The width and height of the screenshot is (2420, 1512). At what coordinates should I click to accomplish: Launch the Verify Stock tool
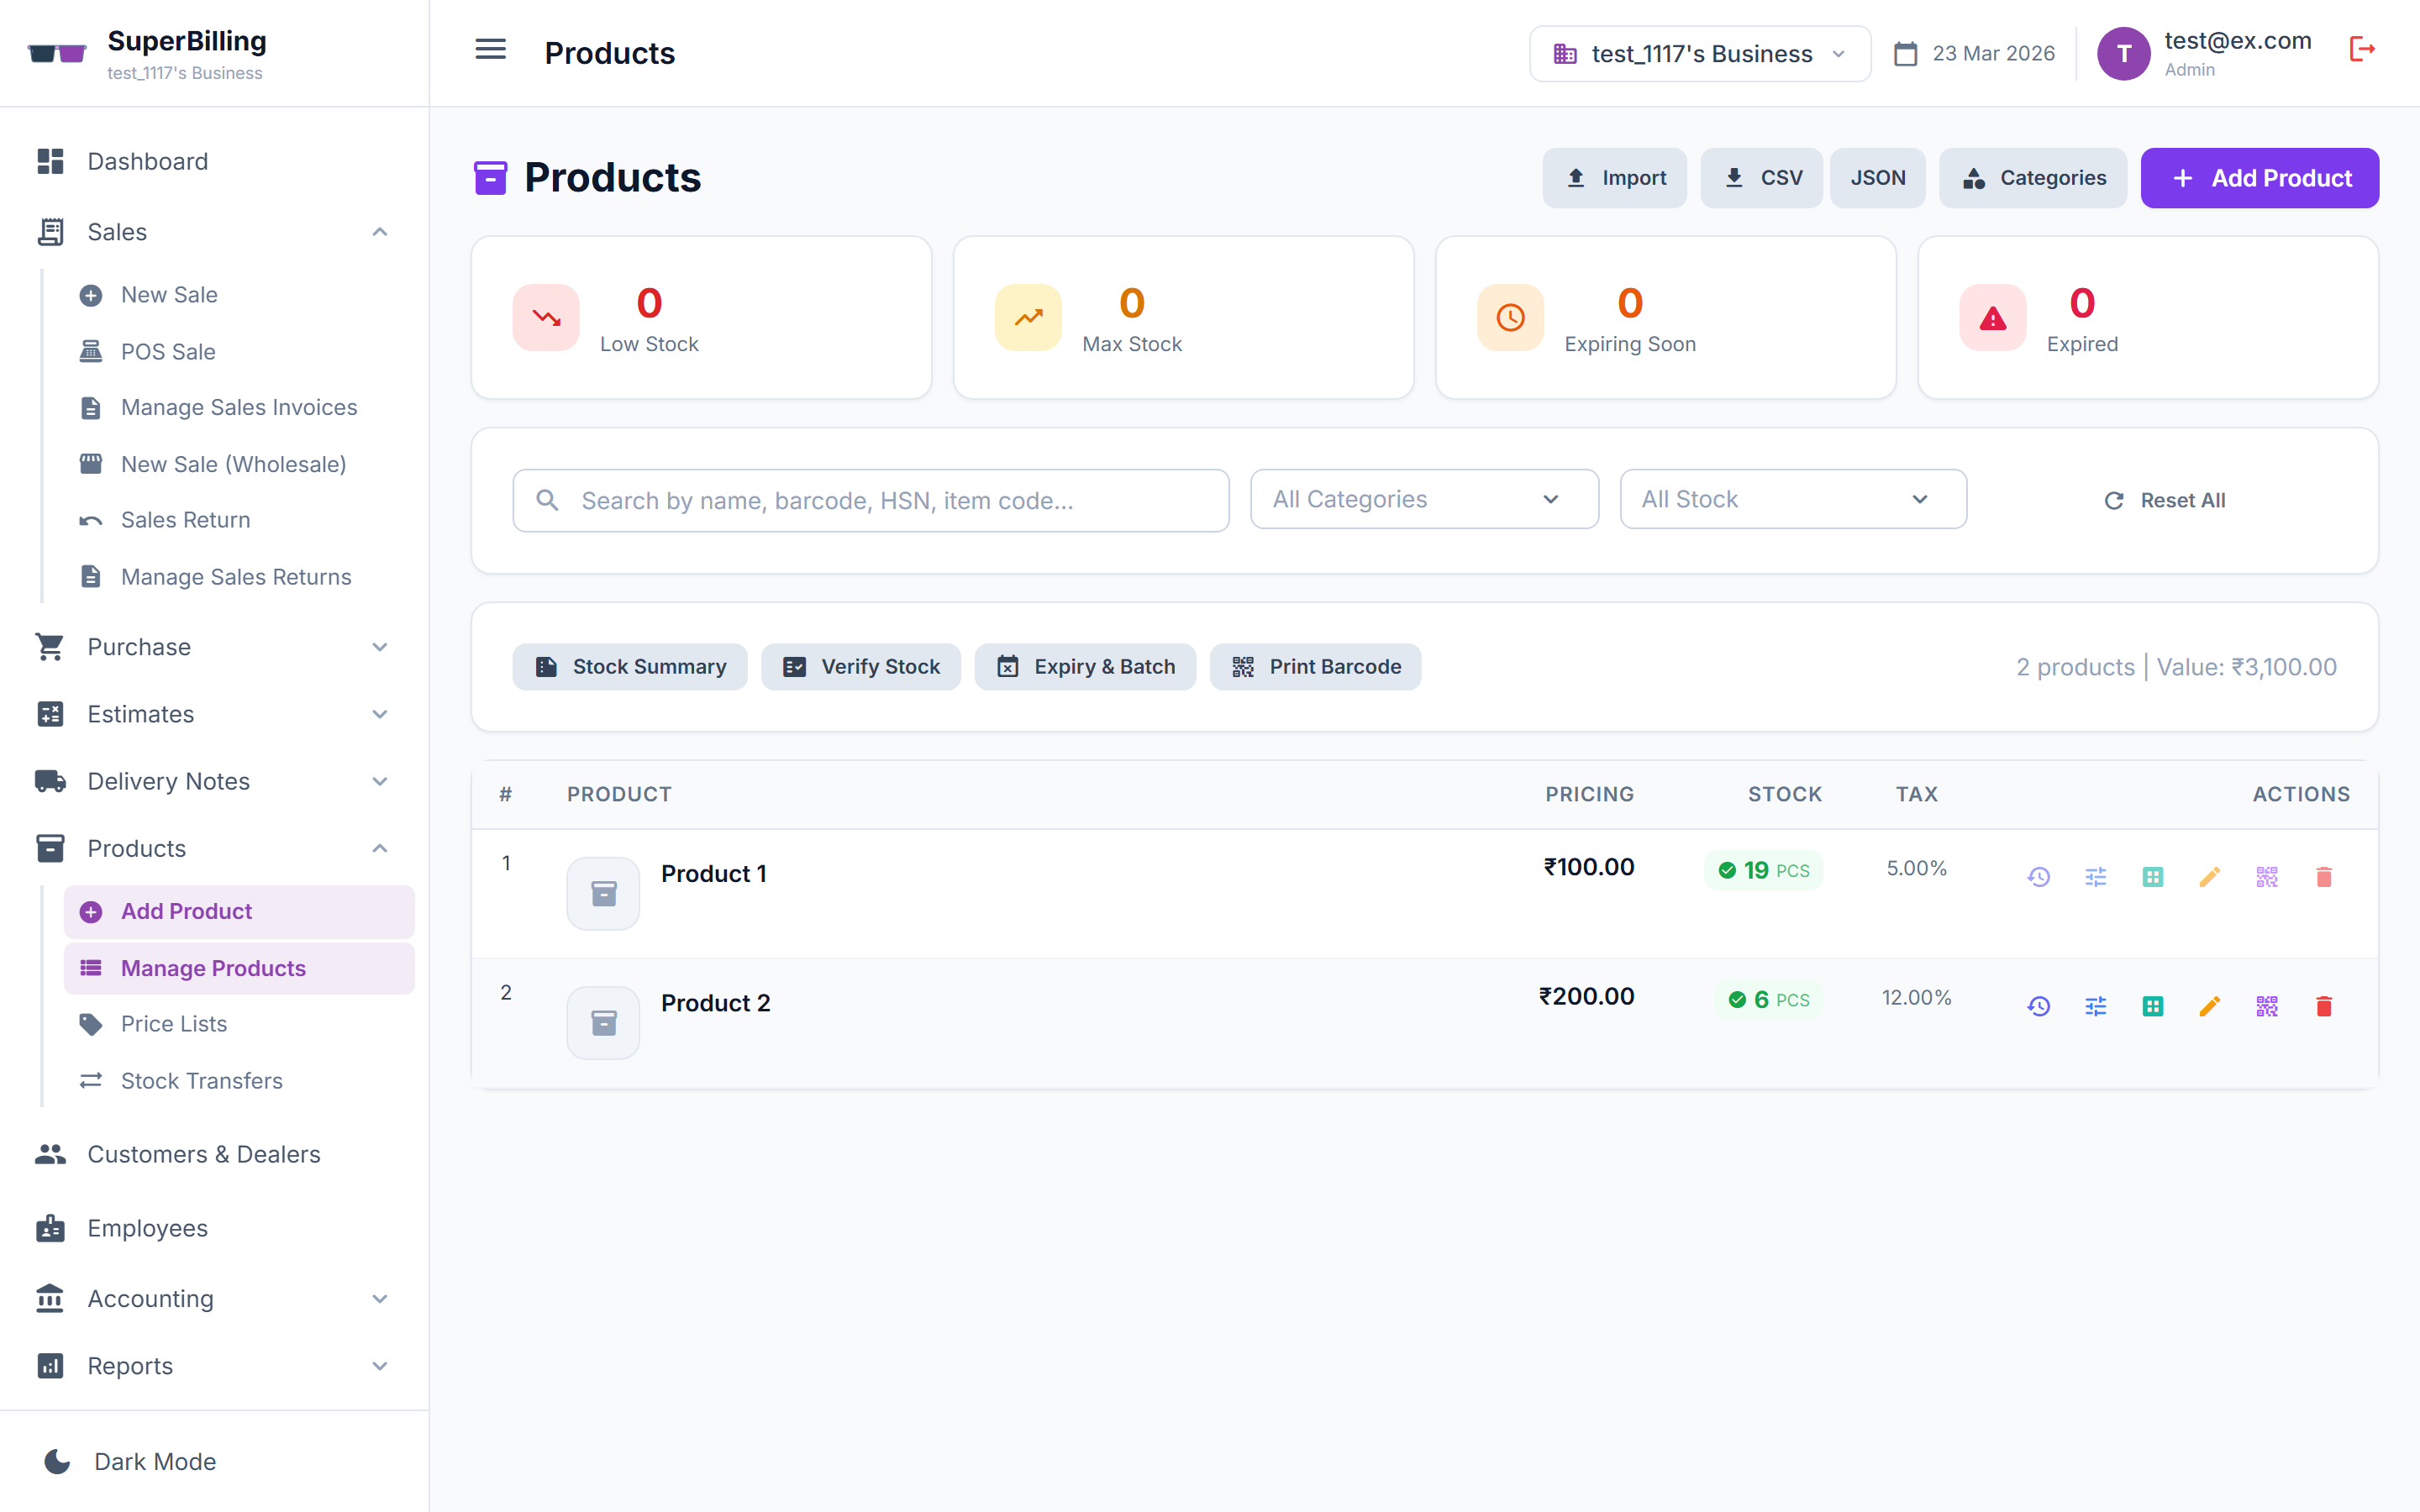tap(860, 666)
